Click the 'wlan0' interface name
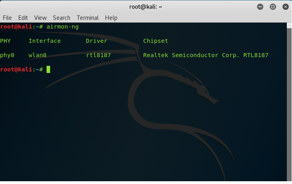 (37, 55)
